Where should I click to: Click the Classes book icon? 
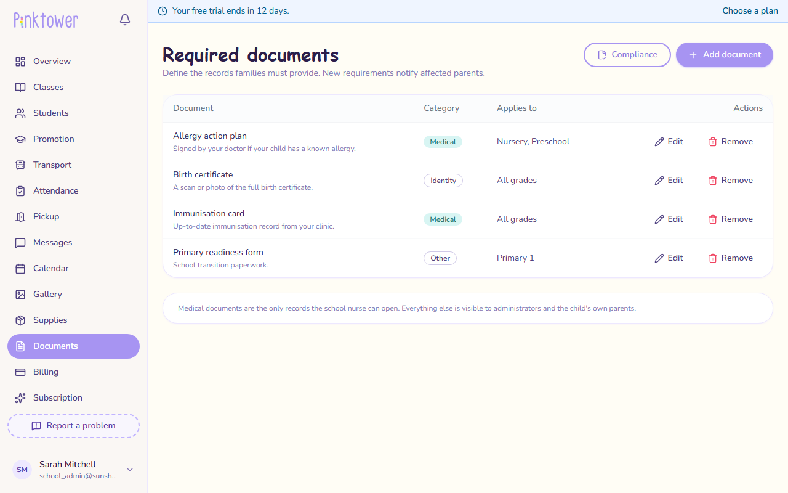click(x=20, y=88)
